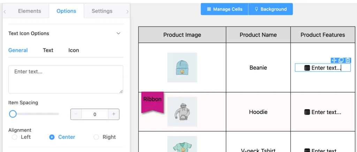Click the grid icon on Manage Cells
This screenshot has width=357, height=152.
click(209, 9)
